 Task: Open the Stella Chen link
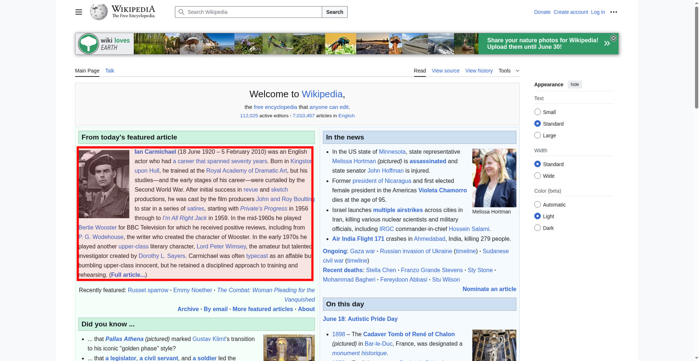point(381,270)
